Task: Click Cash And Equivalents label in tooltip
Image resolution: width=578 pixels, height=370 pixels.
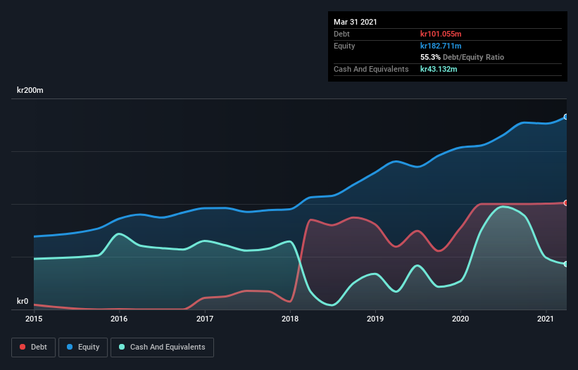Action: (371, 69)
